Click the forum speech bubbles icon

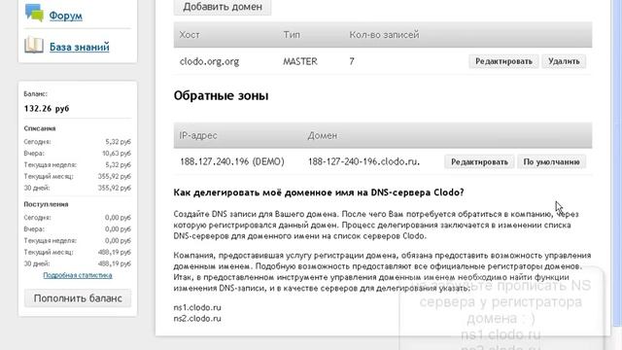pos(34,13)
